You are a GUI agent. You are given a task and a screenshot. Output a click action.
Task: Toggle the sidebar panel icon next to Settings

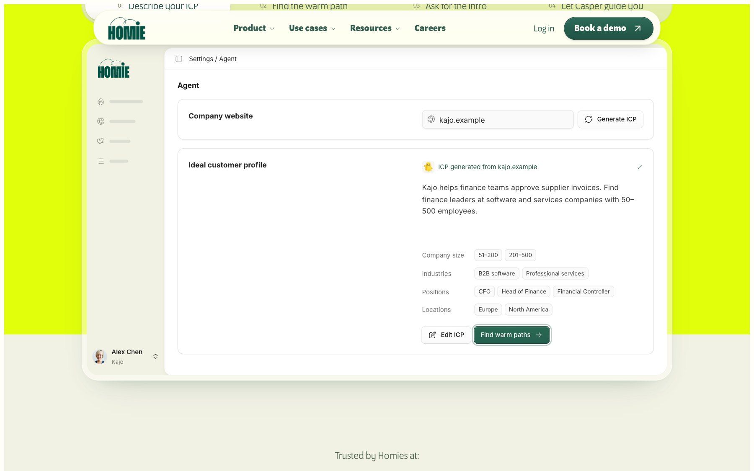coord(179,59)
